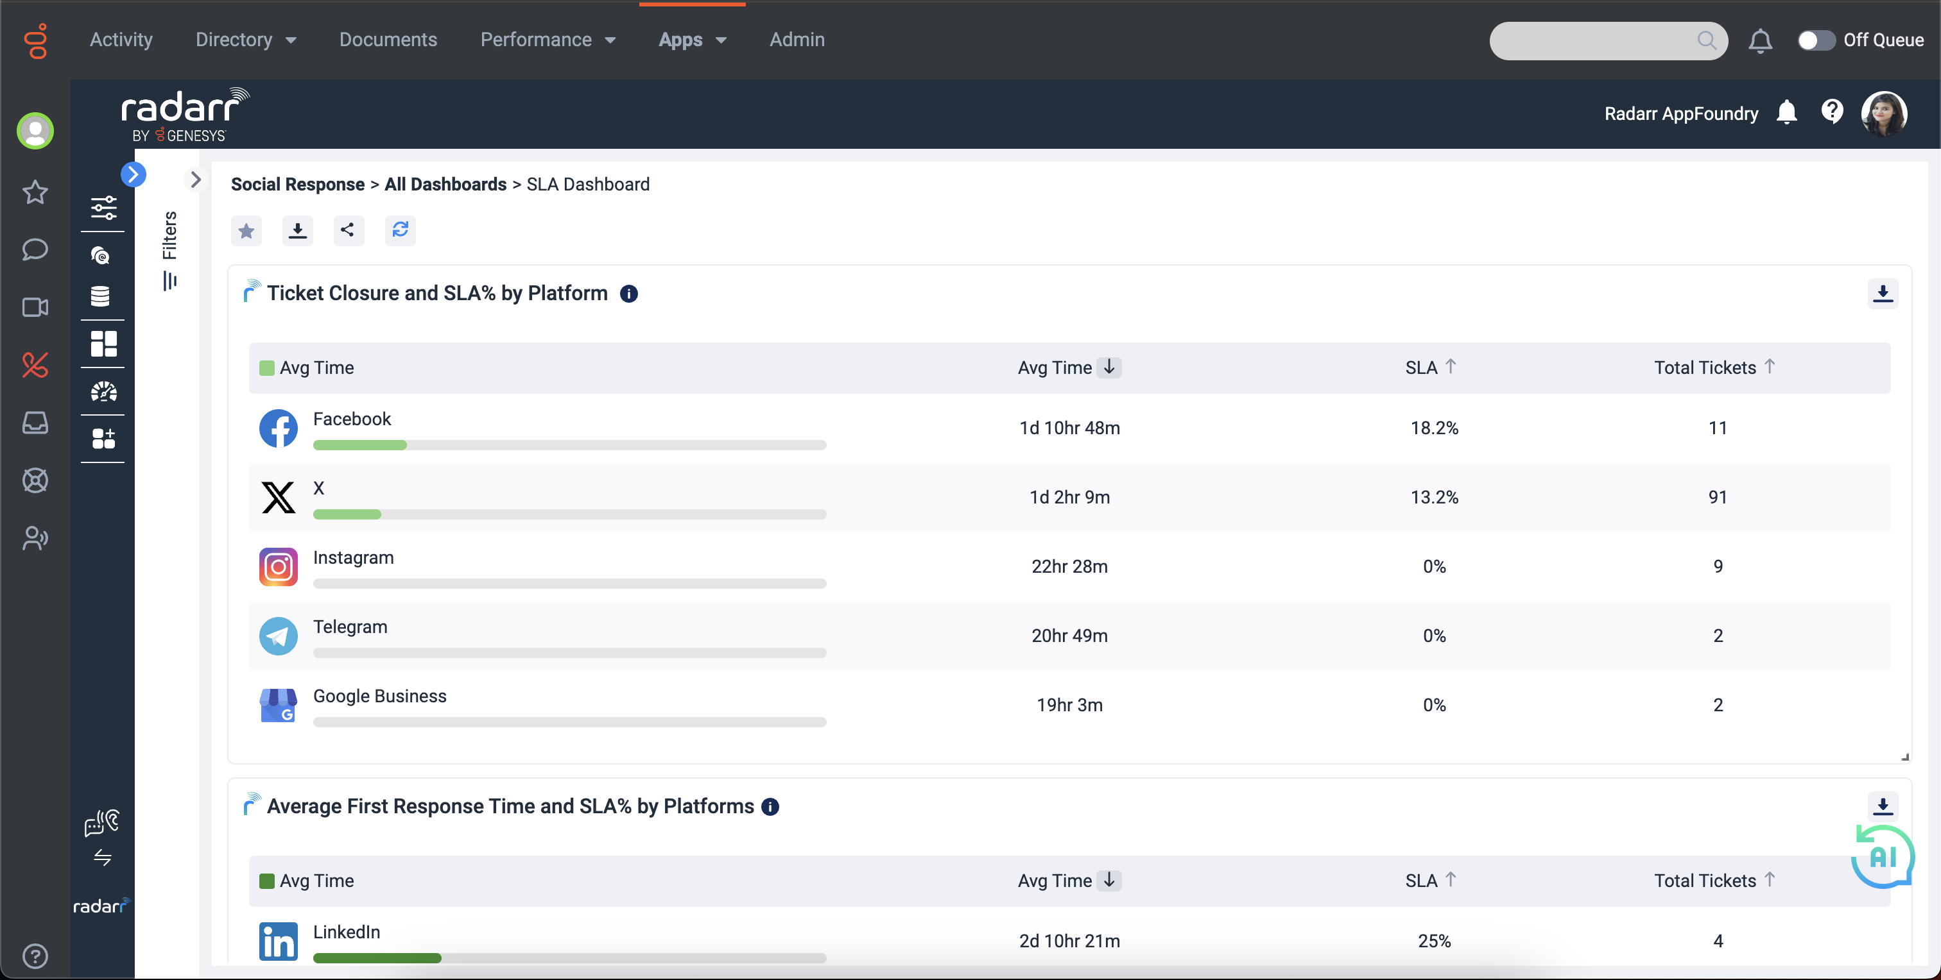Viewport: 1941px width, 980px height.
Task: Toggle the Off Queue switch
Action: (1816, 40)
